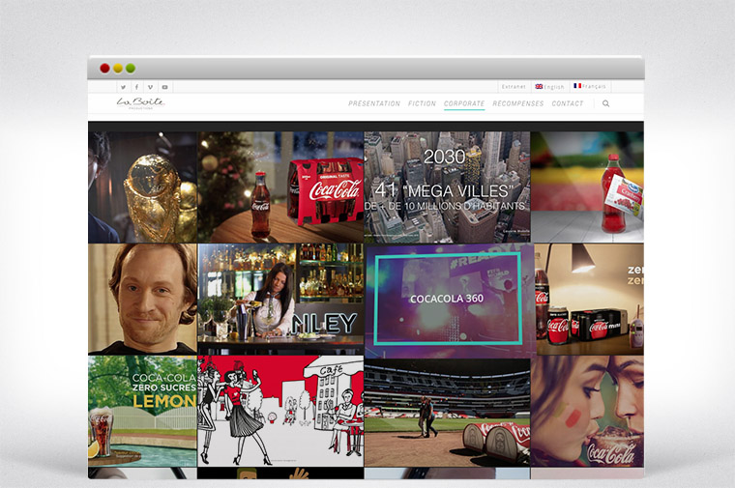735x488 pixels.
Task: Switch language to Français
Action: click(590, 87)
